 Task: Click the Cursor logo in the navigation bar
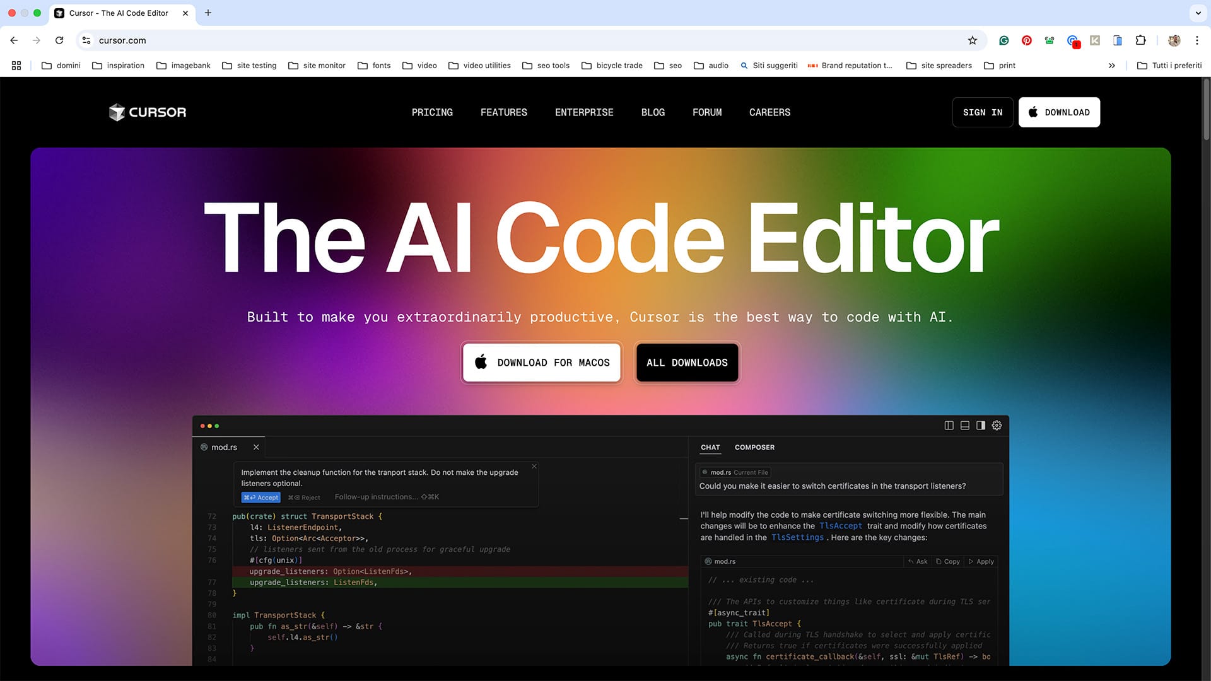click(147, 112)
